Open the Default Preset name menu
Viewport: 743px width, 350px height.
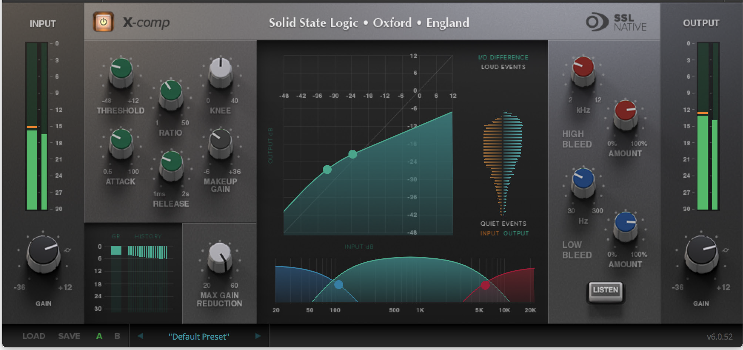[x=199, y=337]
